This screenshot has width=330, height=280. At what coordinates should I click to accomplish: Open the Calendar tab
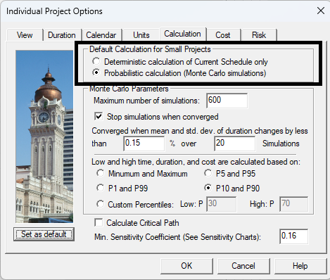pos(101,35)
